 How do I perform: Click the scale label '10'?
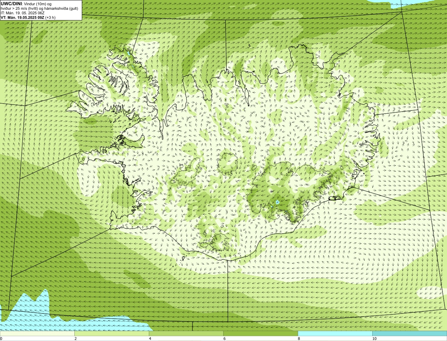coord(374,339)
